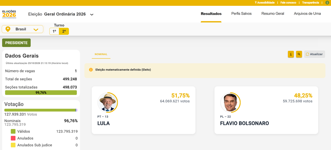Click the yellow Anulados Sub judice swatch

point(13,145)
